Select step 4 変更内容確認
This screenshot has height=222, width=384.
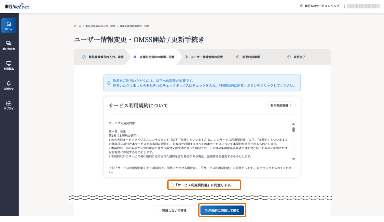pos(248,57)
